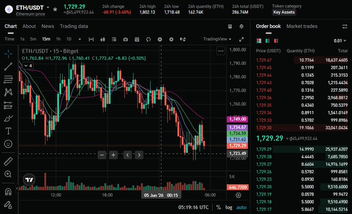Add ETH/USDT to favorites with star
This screenshot has width=352, height=214.
[55, 9]
